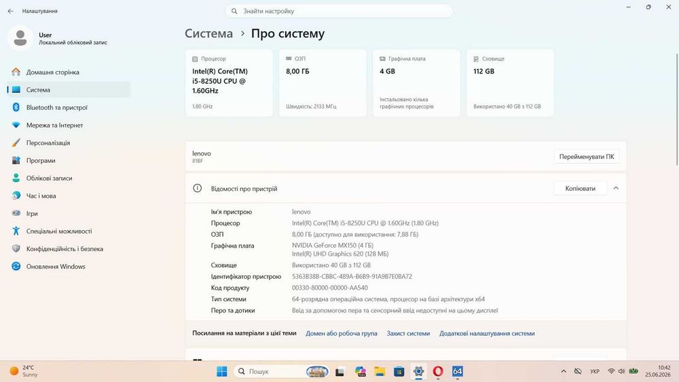
Task: Open the Copilot app in the taskbar
Action: [360, 371]
